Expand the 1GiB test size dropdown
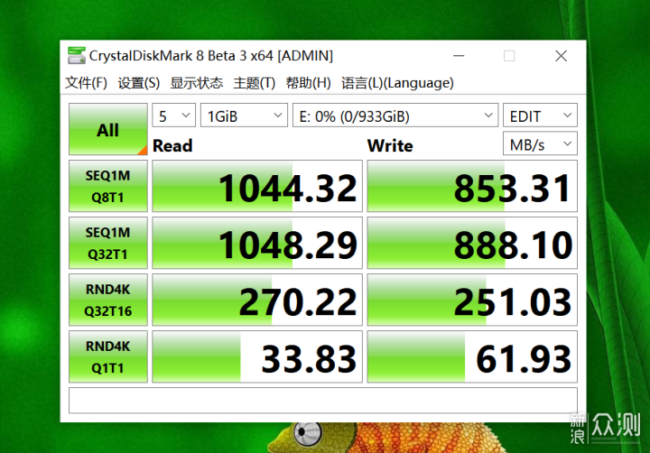 click(244, 116)
